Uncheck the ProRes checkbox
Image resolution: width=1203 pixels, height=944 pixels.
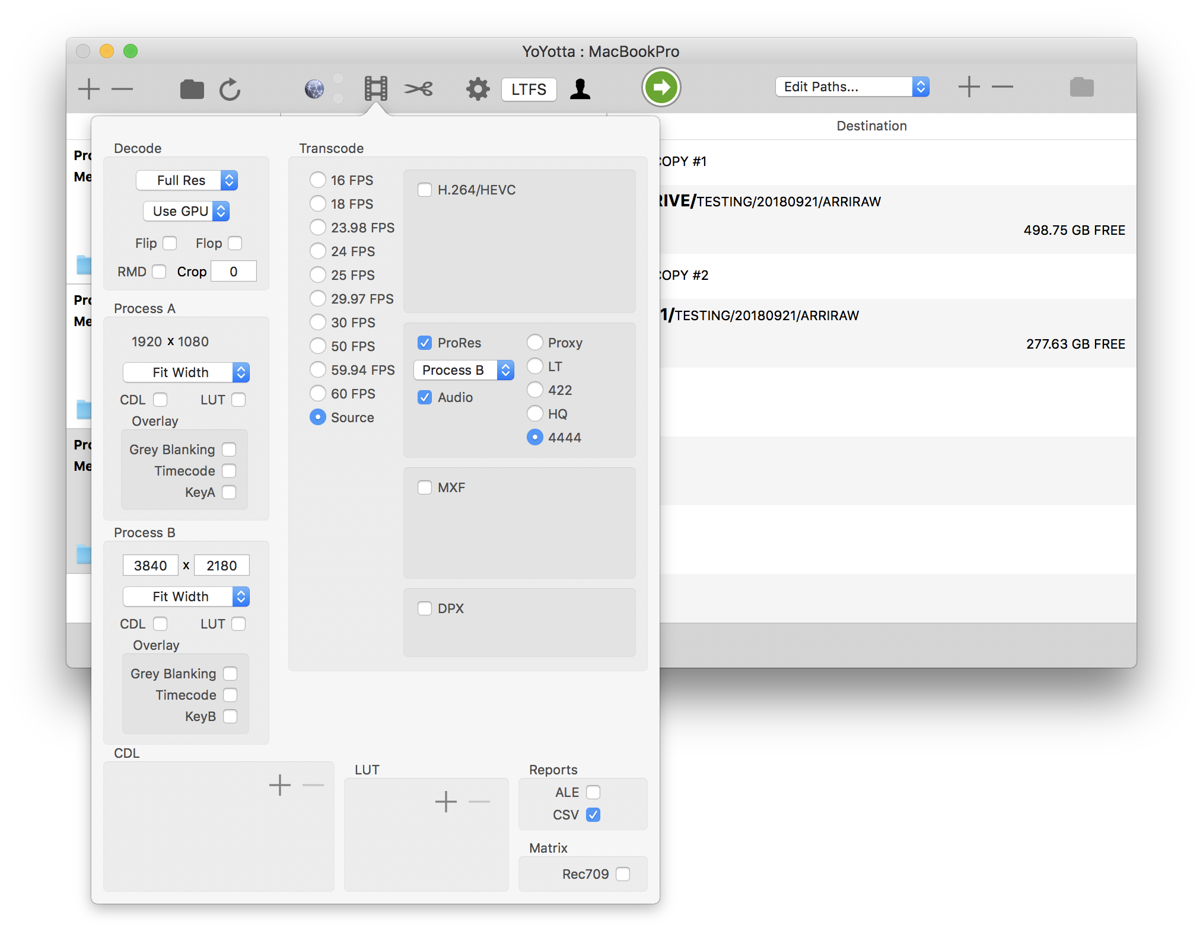(x=425, y=343)
